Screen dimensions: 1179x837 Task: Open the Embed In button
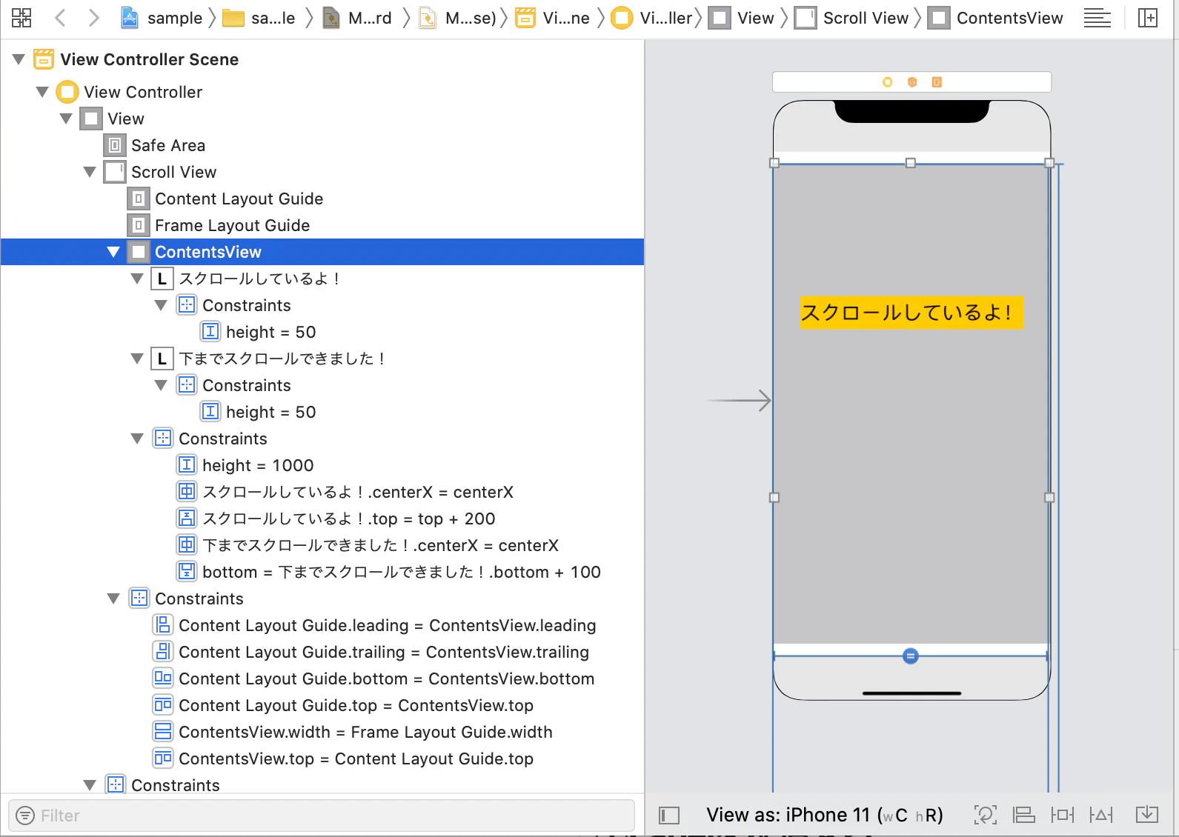[x=1146, y=815]
